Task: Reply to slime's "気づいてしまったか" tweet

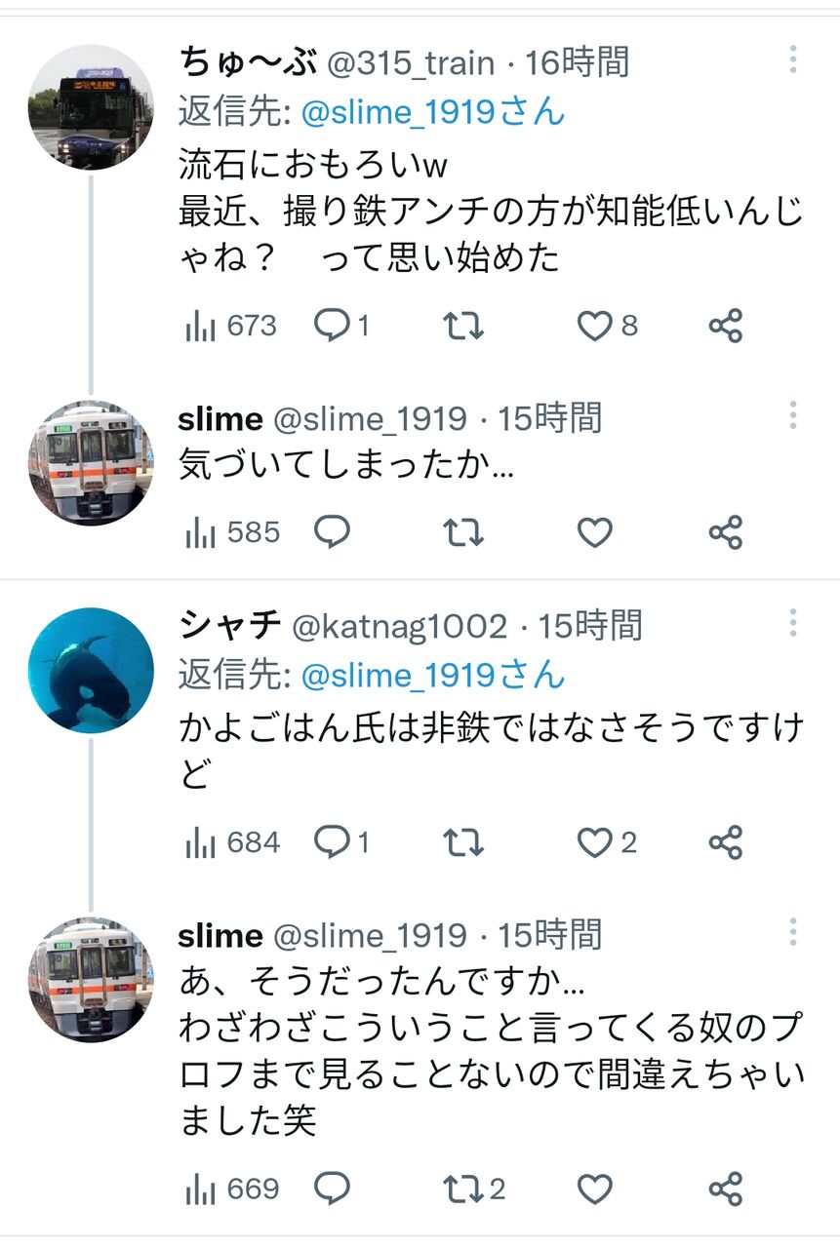Action: [x=333, y=532]
